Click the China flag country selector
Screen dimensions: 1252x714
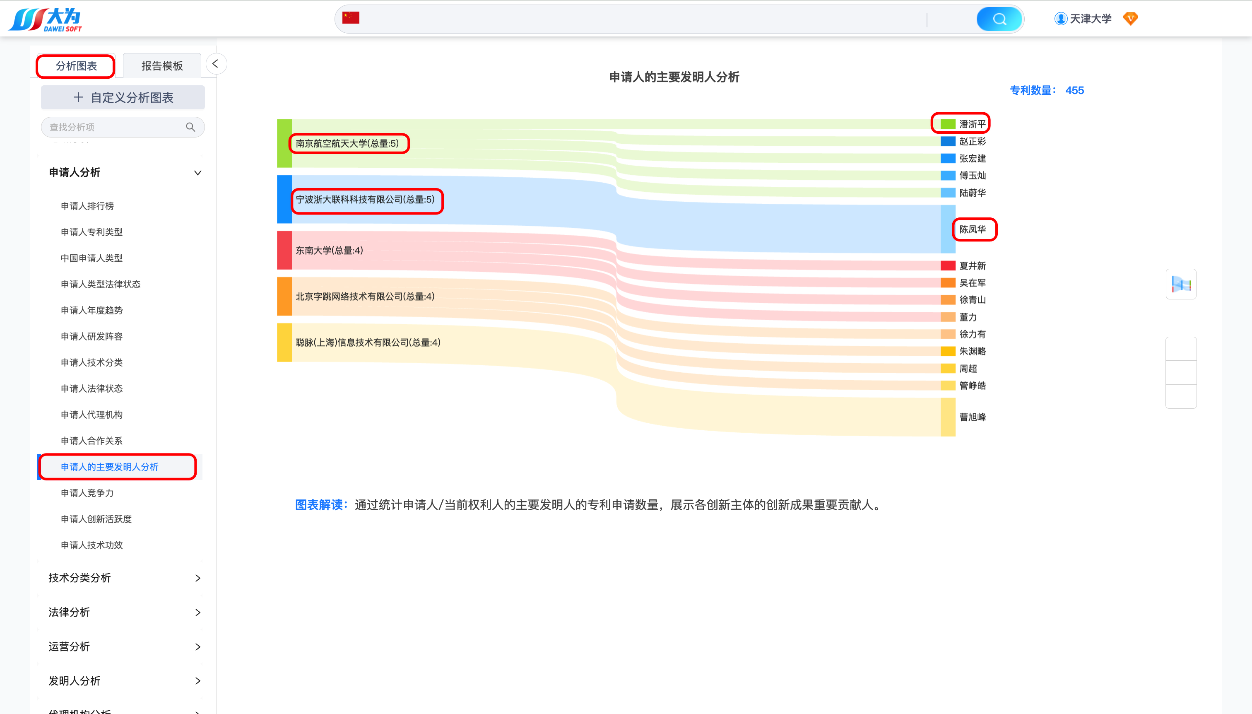tap(351, 18)
